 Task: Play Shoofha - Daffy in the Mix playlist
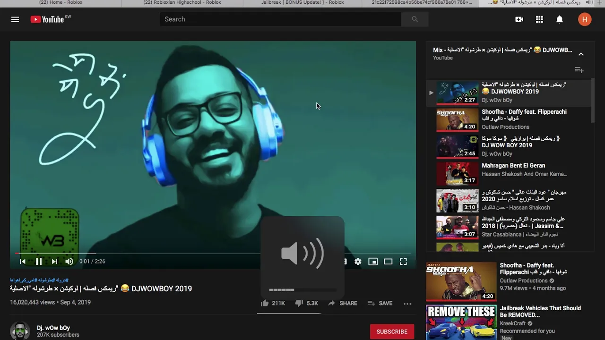click(x=509, y=119)
